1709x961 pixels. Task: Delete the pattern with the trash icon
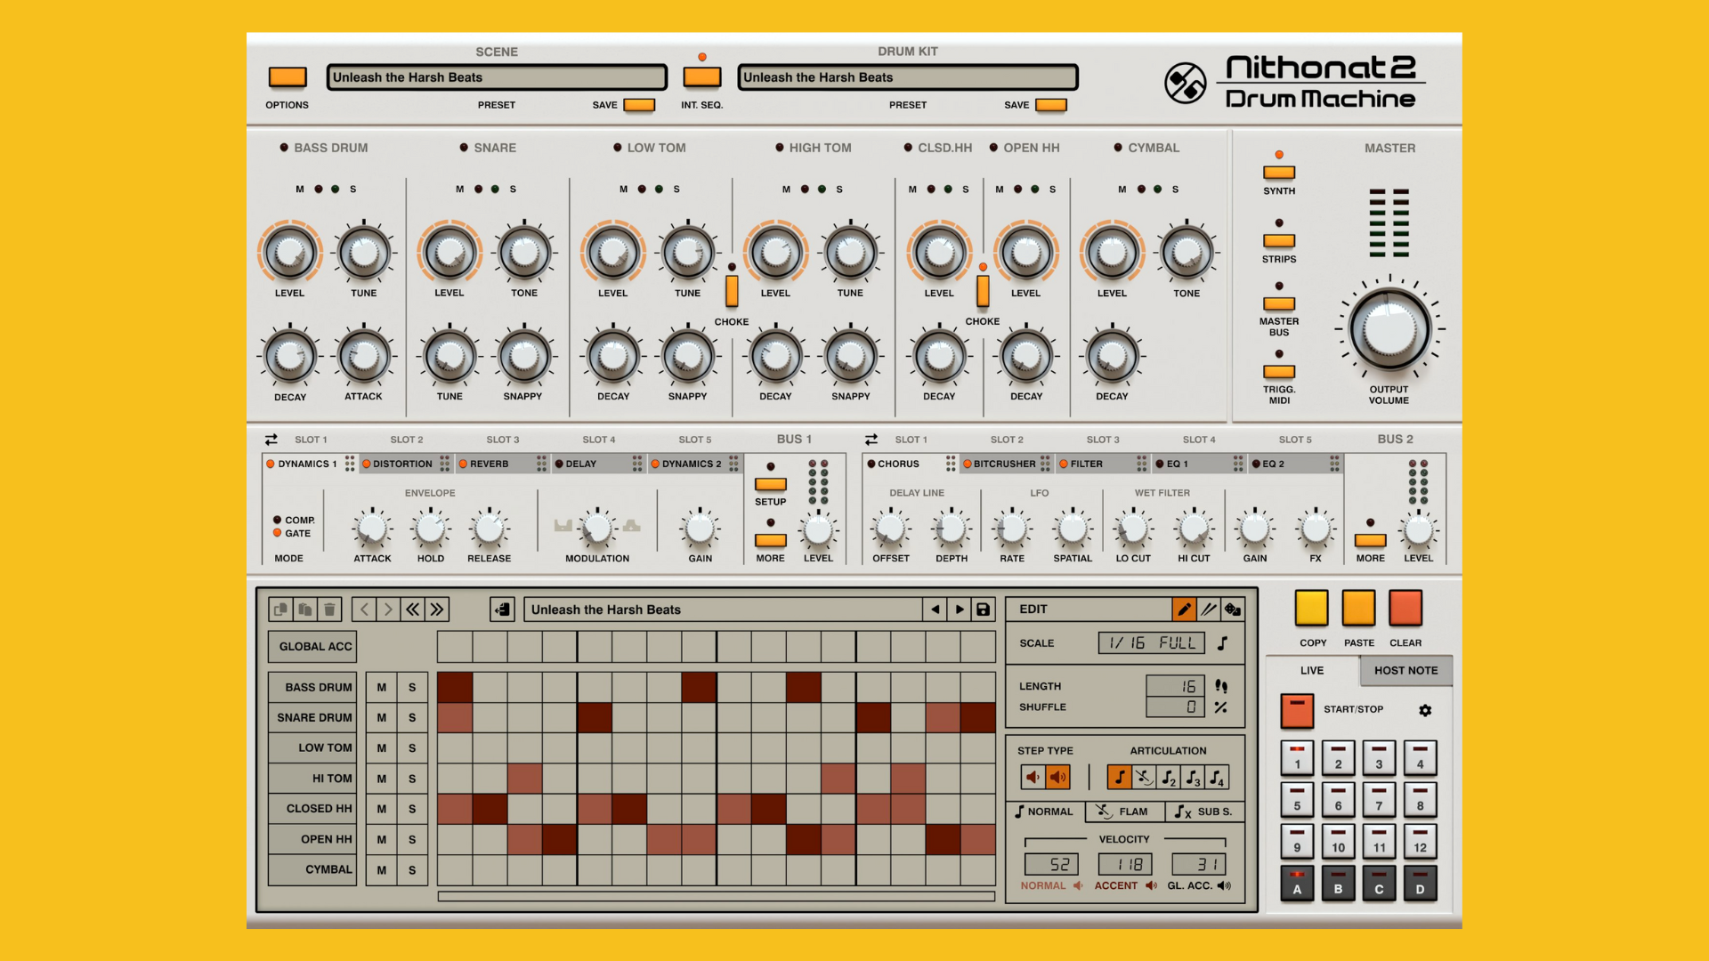[329, 610]
